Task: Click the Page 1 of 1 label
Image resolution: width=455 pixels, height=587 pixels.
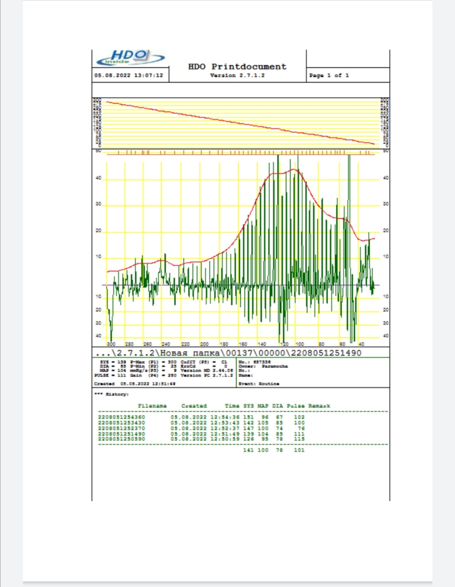Action: pos(329,75)
